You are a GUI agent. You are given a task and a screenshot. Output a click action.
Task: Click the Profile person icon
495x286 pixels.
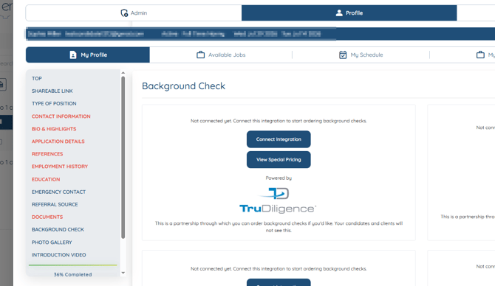pos(339,13)
